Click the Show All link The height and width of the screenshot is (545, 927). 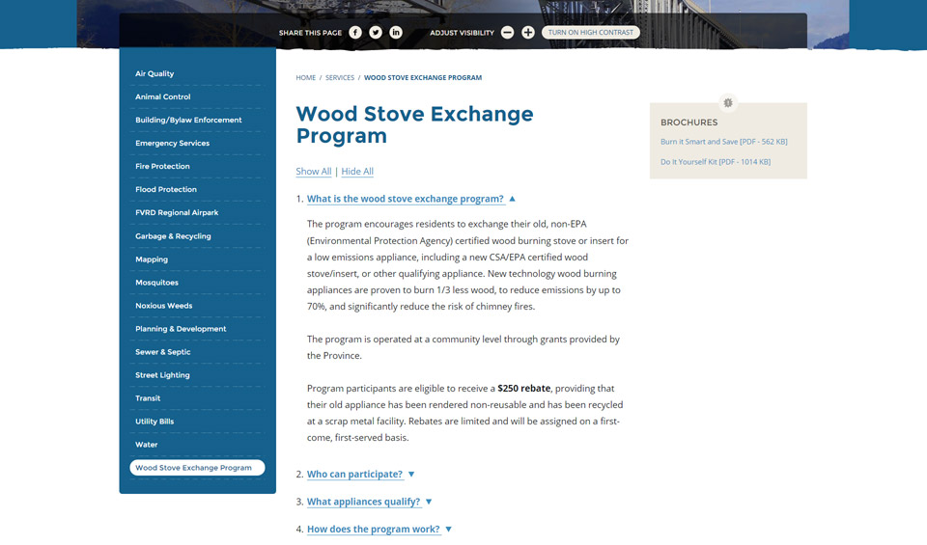pos(313,172)
